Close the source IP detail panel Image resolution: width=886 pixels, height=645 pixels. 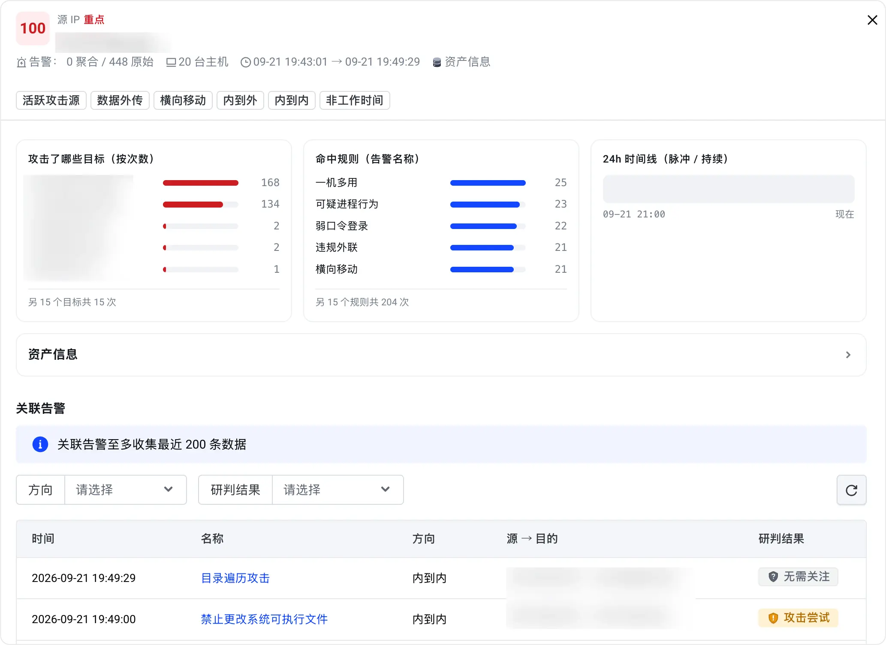(872, 20)
